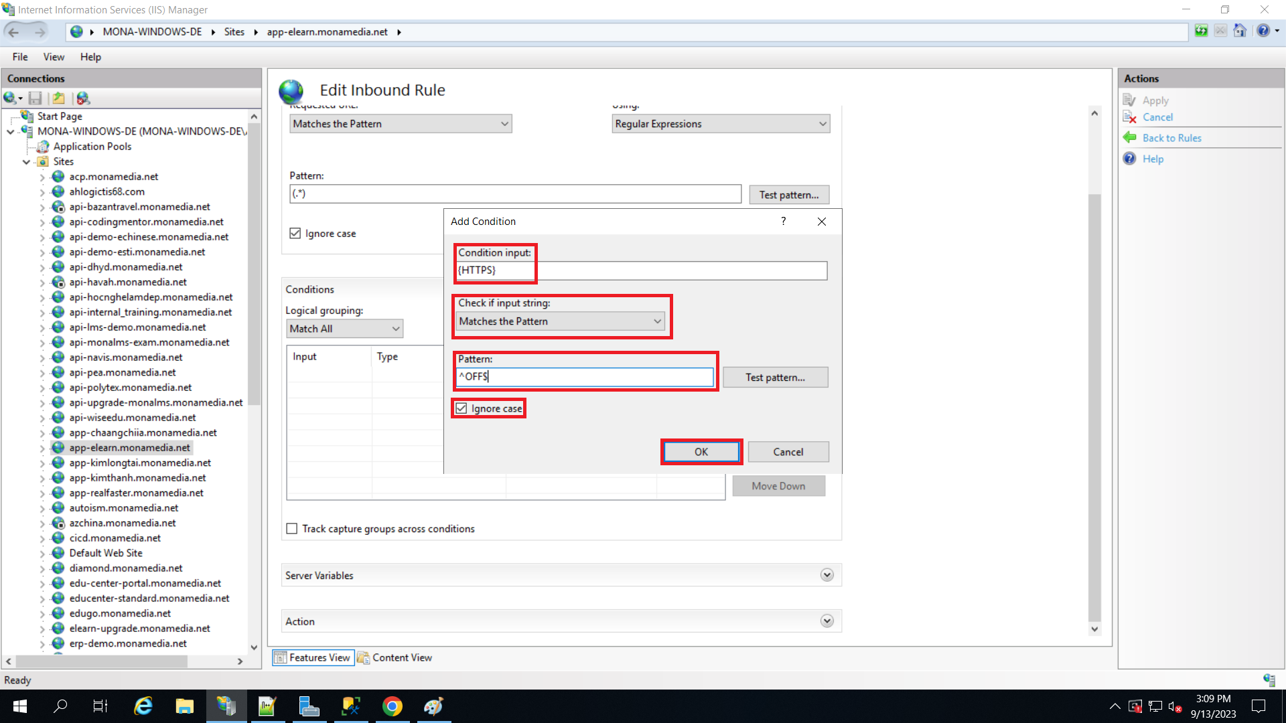Click the forward navigation arrow icon
This screenshot has height=723, width=1286.
[40, 31]
